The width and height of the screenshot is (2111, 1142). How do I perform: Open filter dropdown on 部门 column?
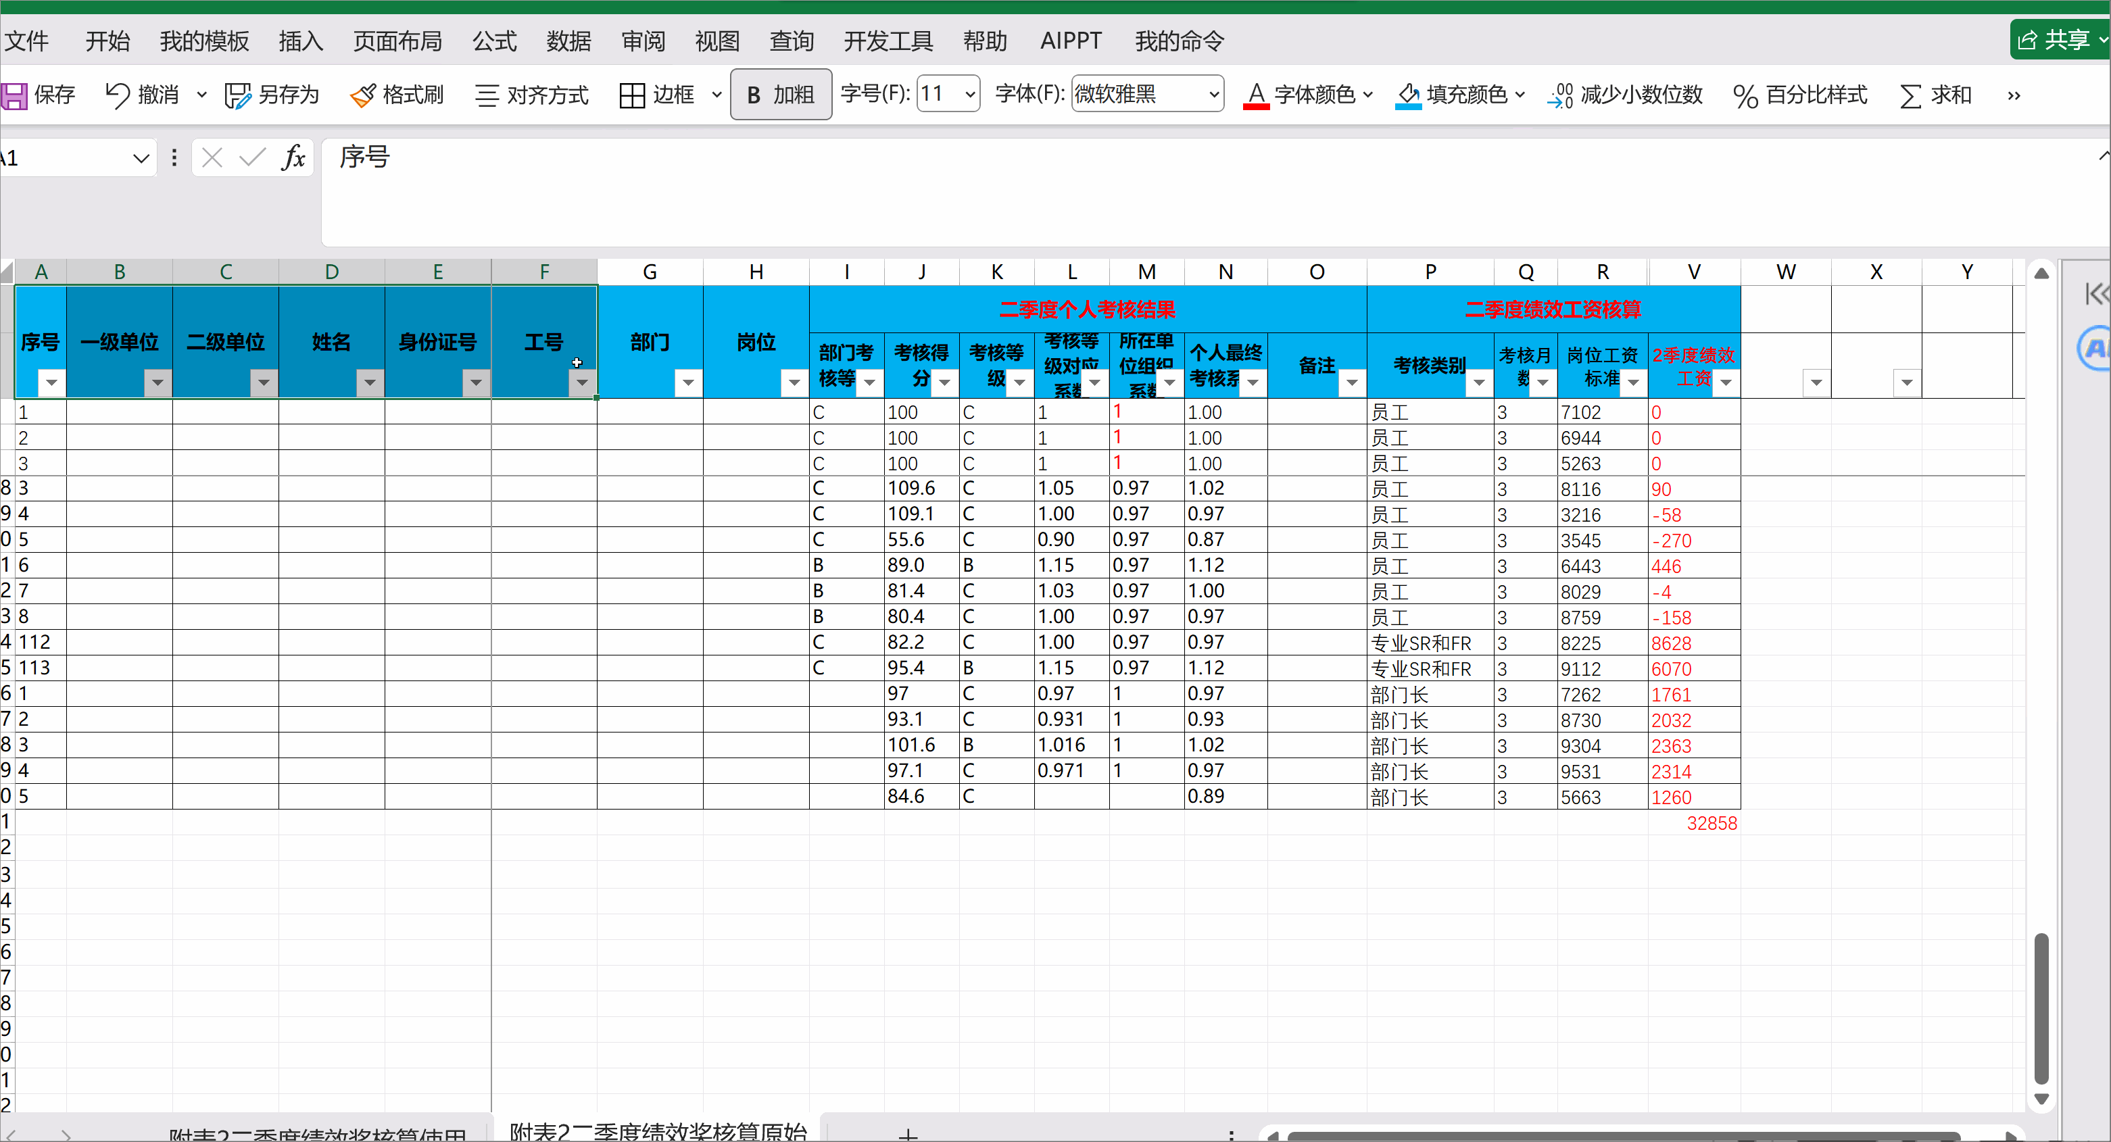pos(688,382)
